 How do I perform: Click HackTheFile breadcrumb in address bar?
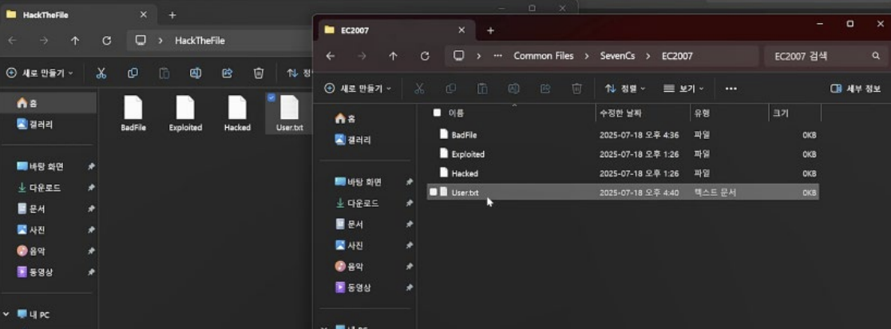click(x=200, y=41)
